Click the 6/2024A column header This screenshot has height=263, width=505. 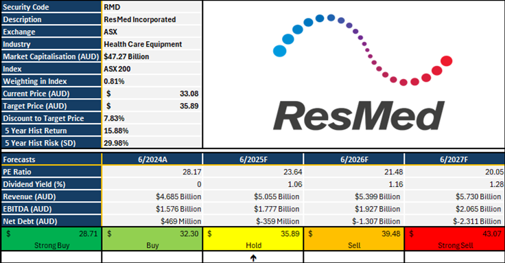pos(152,159)
